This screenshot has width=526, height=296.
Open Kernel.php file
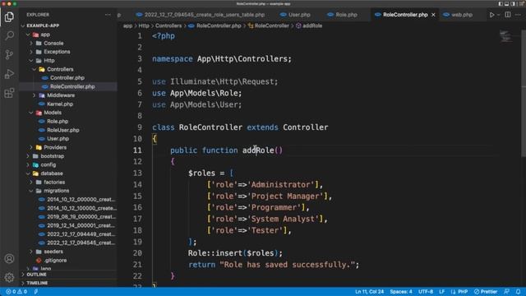68,104
